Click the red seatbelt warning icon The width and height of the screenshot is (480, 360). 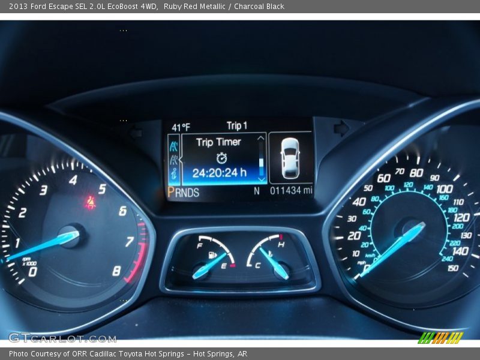pos(91,203)
